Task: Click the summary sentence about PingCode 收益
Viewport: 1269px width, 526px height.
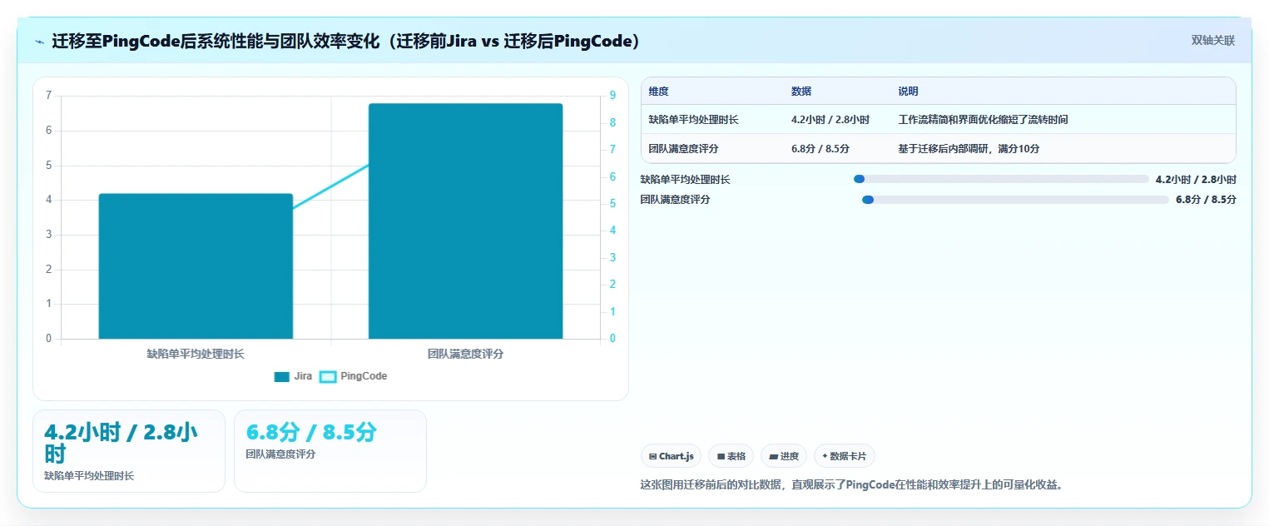Action: (x=852, y=484)
